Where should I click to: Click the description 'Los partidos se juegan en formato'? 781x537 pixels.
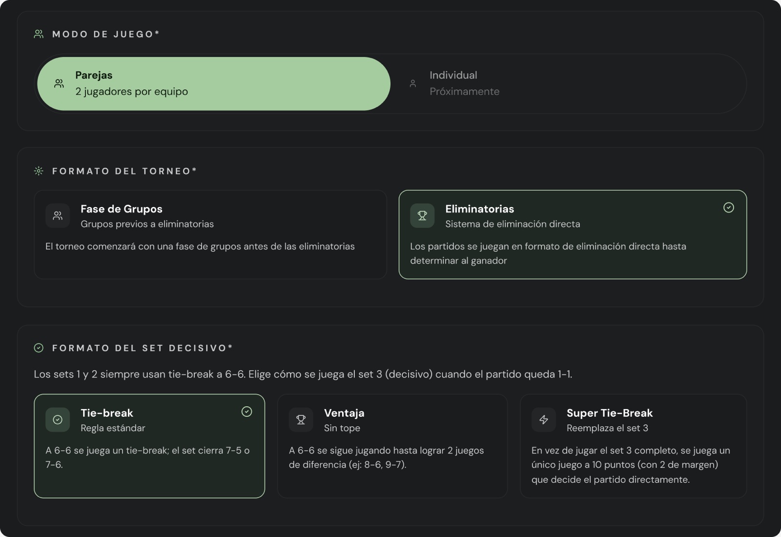click(548, 253)
